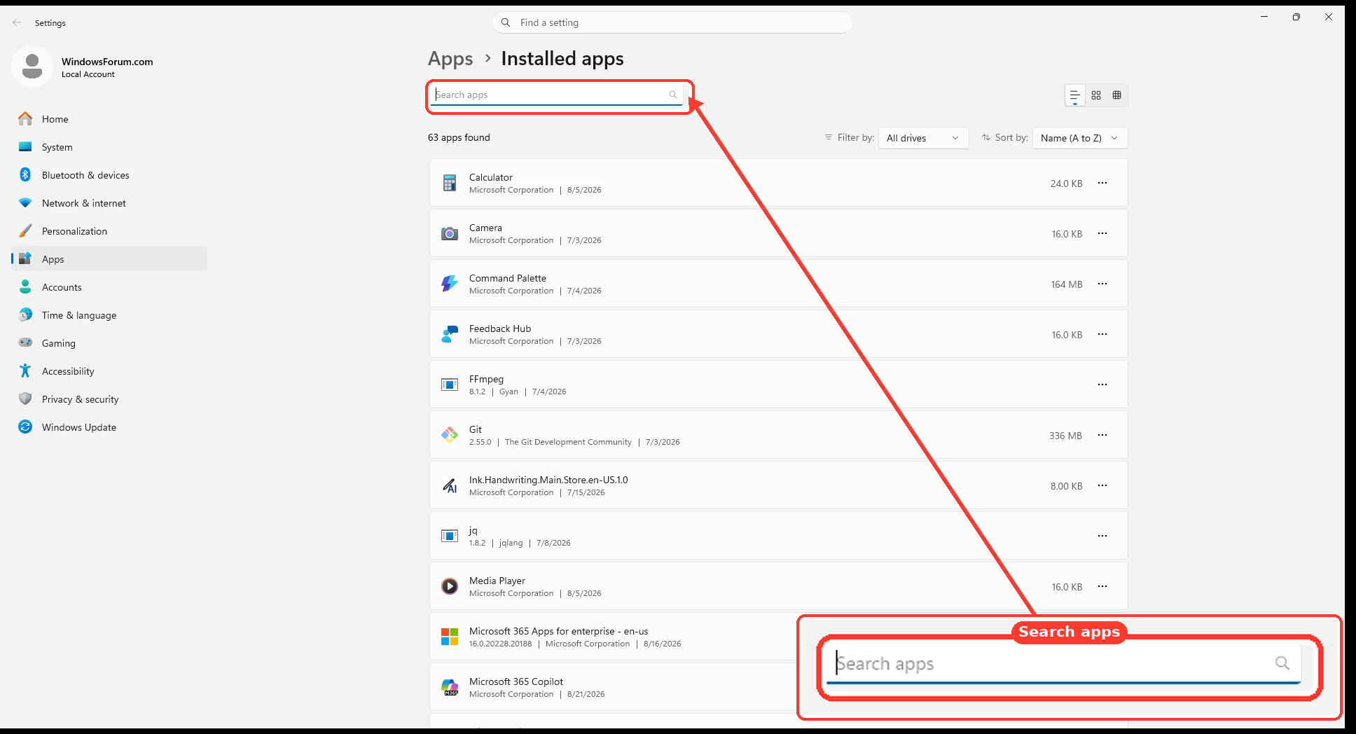The width and height of the screenshot is (1356, 734).
Task: Click the Windows Update arrows icon
Action: pyautogui.click(x=25, y=427)
